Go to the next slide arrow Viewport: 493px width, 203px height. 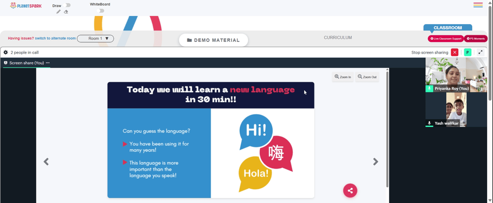click(x=375, y=162)
